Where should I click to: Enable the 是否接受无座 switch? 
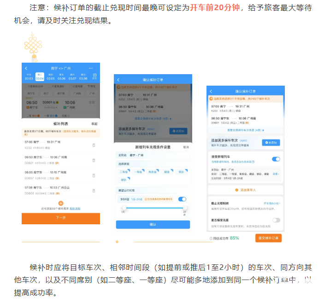pos(276,220)
